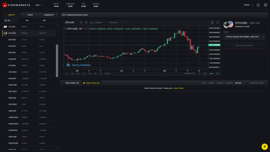Toggle auto scale on chart
The image size is (270, 152).
pyautogui.click(x=211, y=73)
